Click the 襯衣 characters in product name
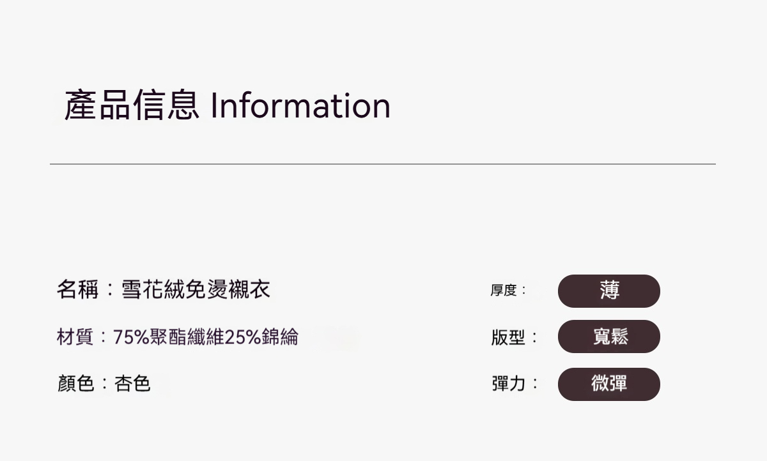Screen dimensions: 767x461 pyautogui.click(x=249, y=289)
